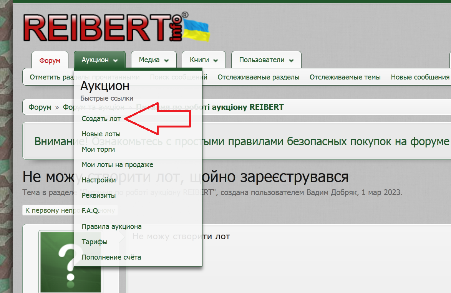Expand the Пользователи dropdown arrow

(x=291, y=60)
